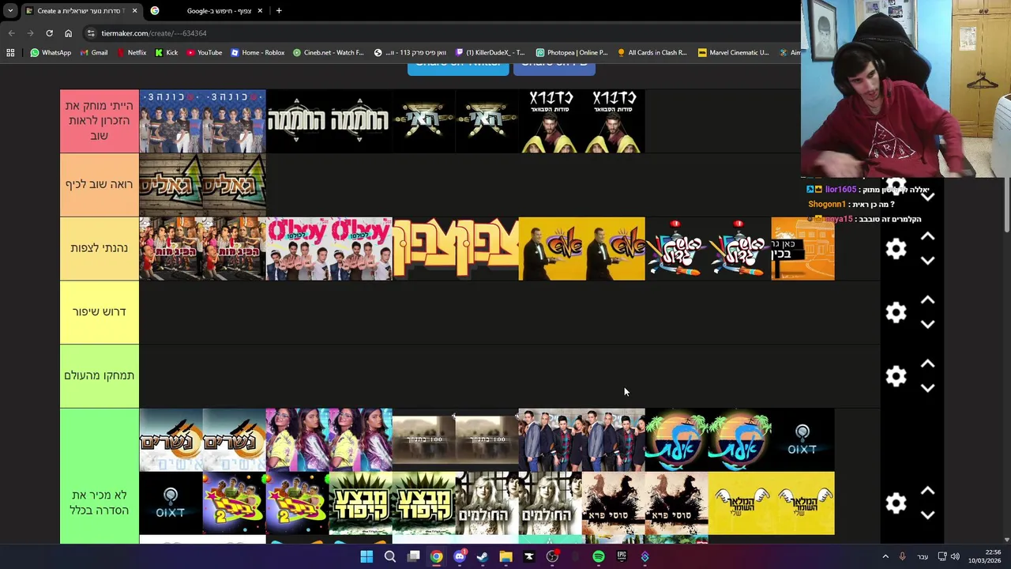Open the KillerDudeX Twitch bookmark
Screen dimensions: 1011x569
coord(490,53)
